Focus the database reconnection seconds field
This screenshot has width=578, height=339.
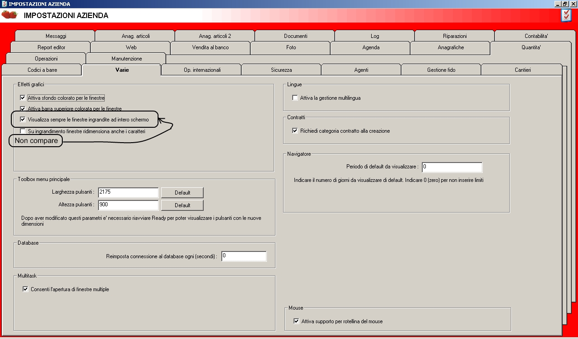(244, 256)
